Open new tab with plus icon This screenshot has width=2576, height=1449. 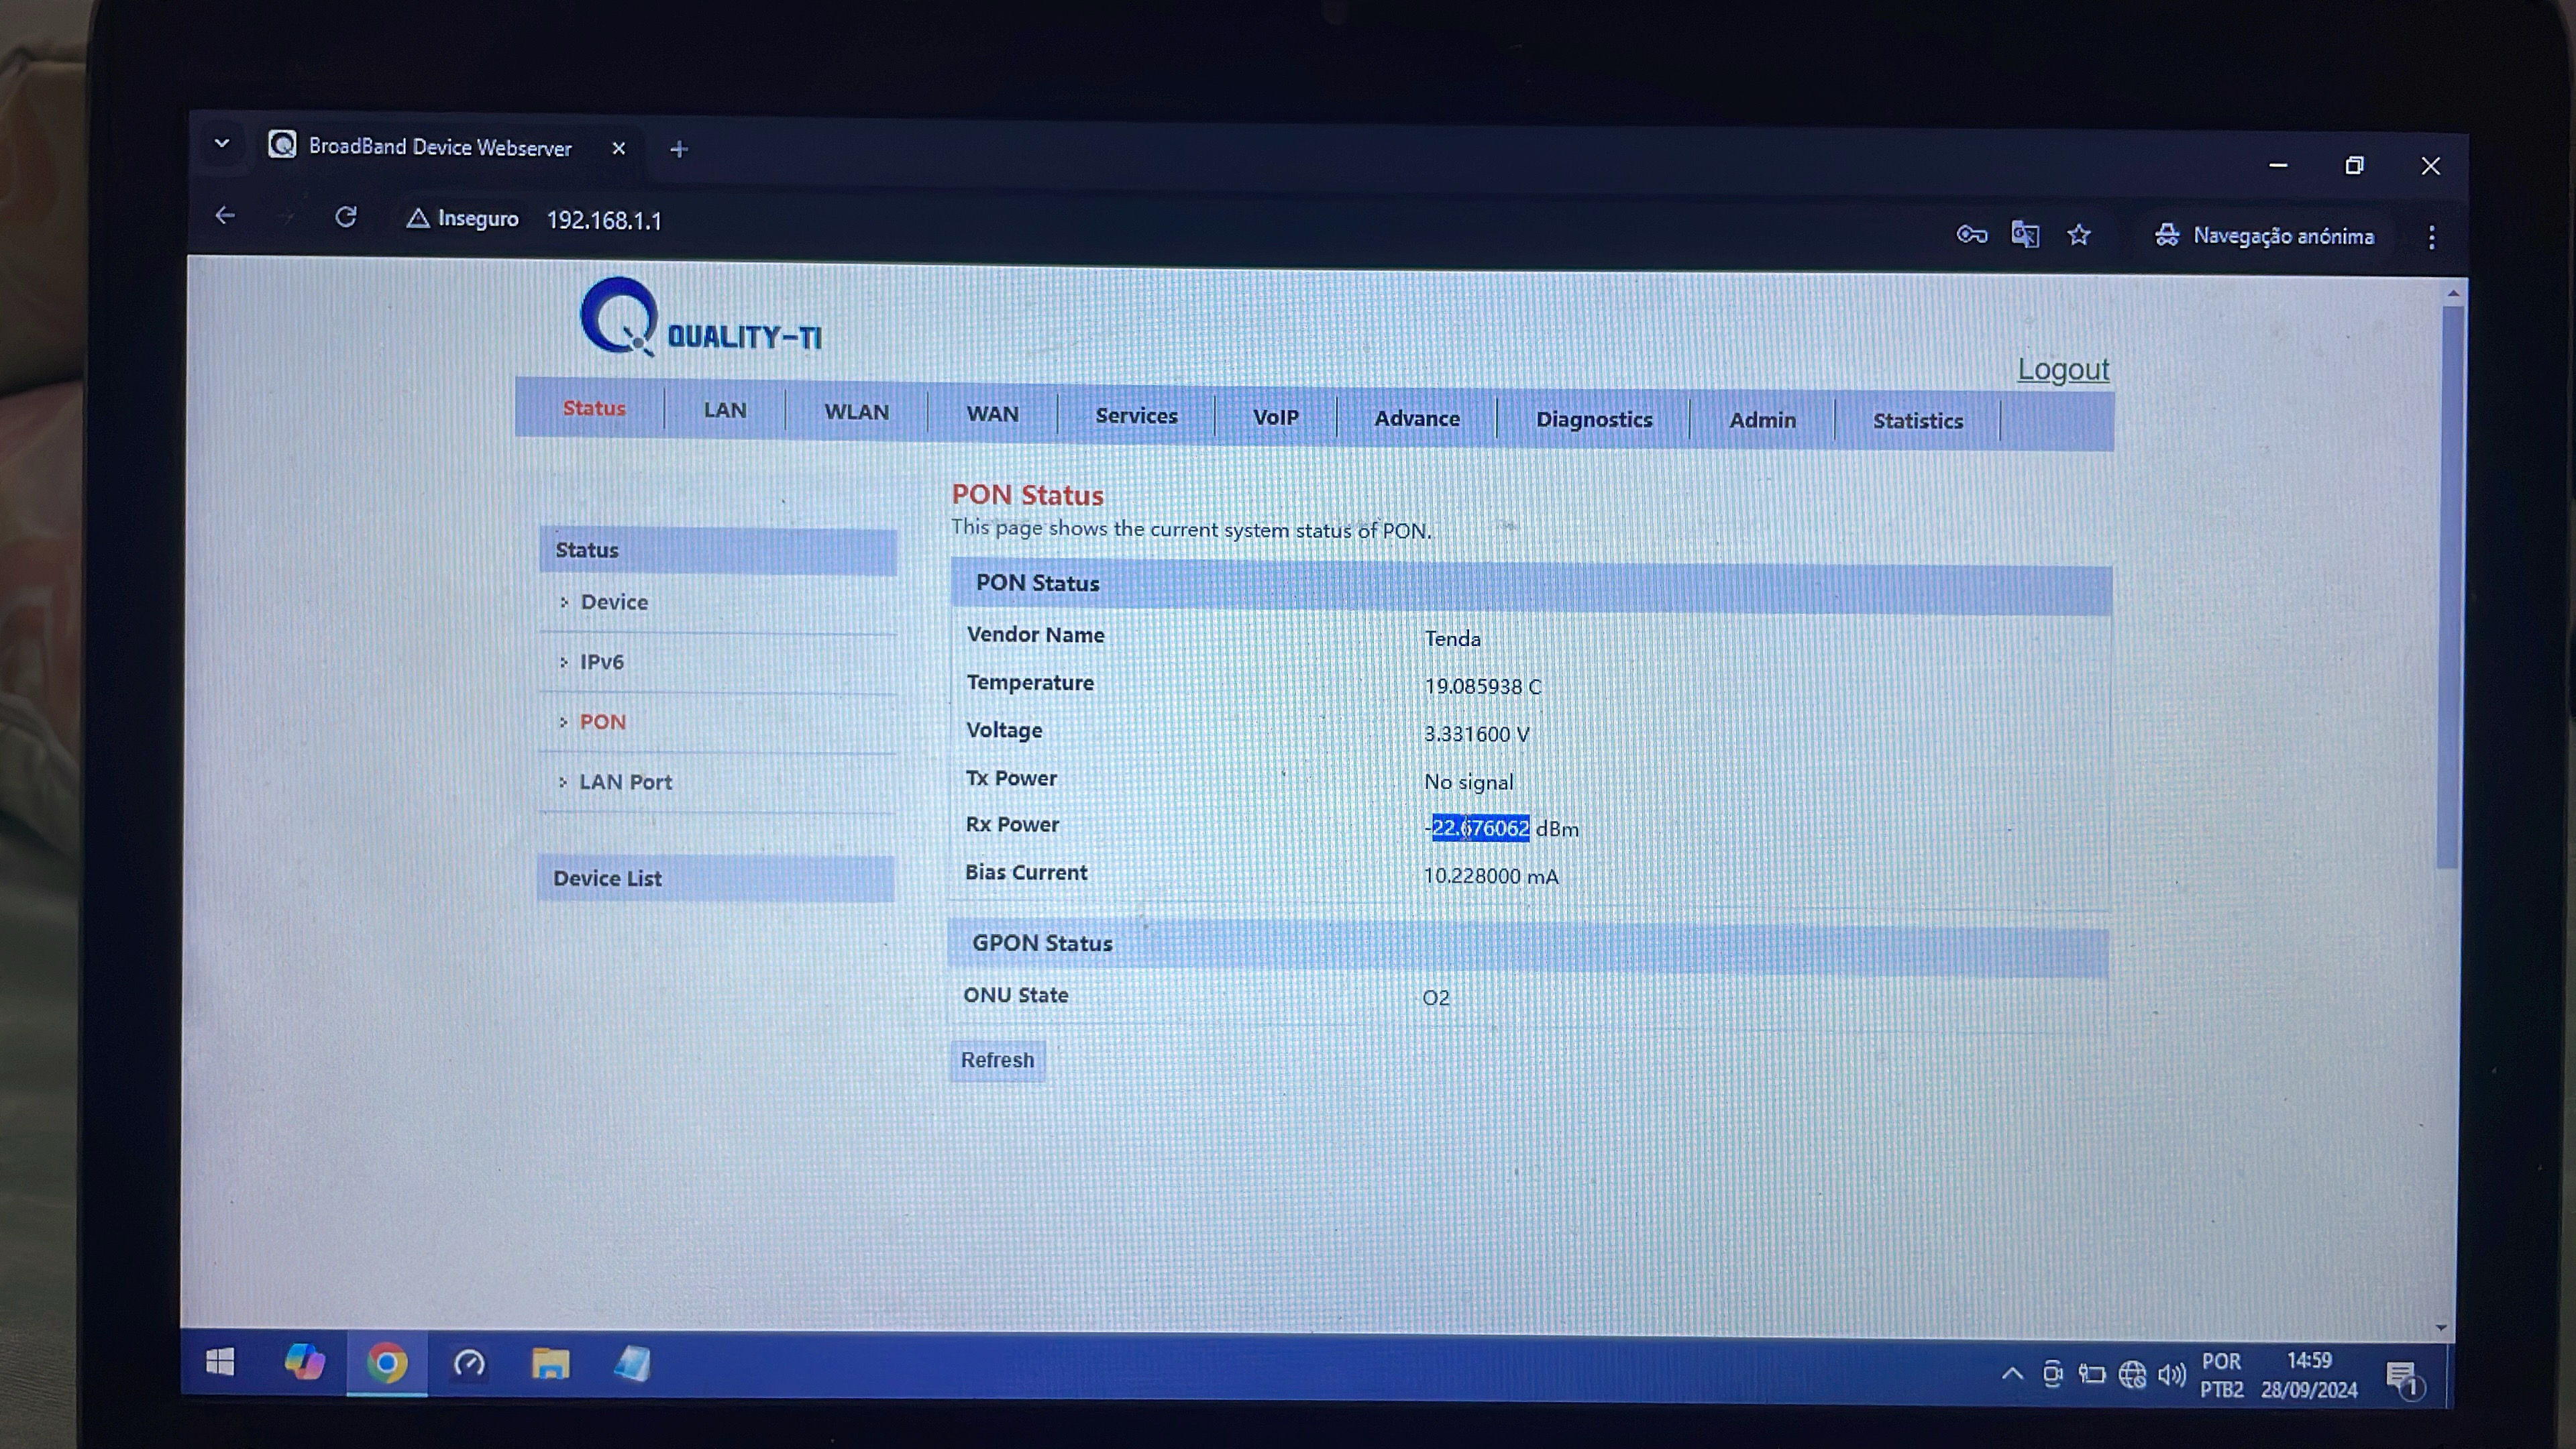tap(679, 150)
